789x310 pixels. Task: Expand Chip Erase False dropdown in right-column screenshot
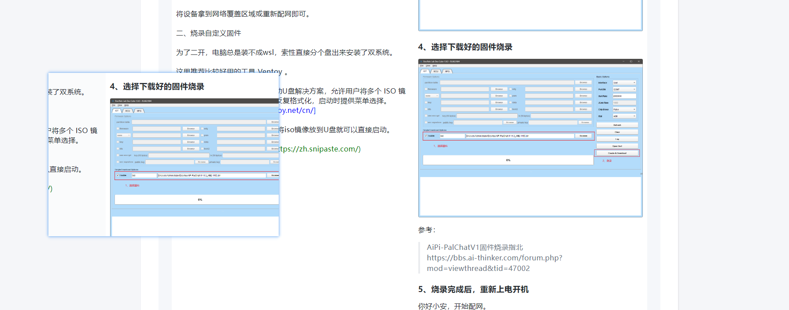[624, 109]
